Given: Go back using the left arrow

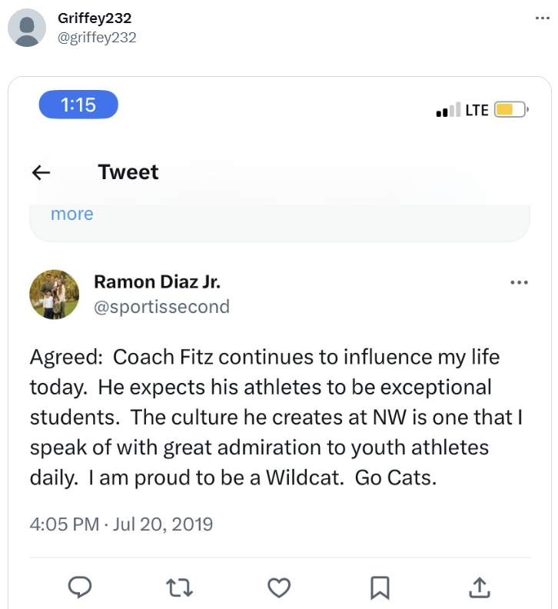Looking at the screenshot, I should tap(41, 173).
